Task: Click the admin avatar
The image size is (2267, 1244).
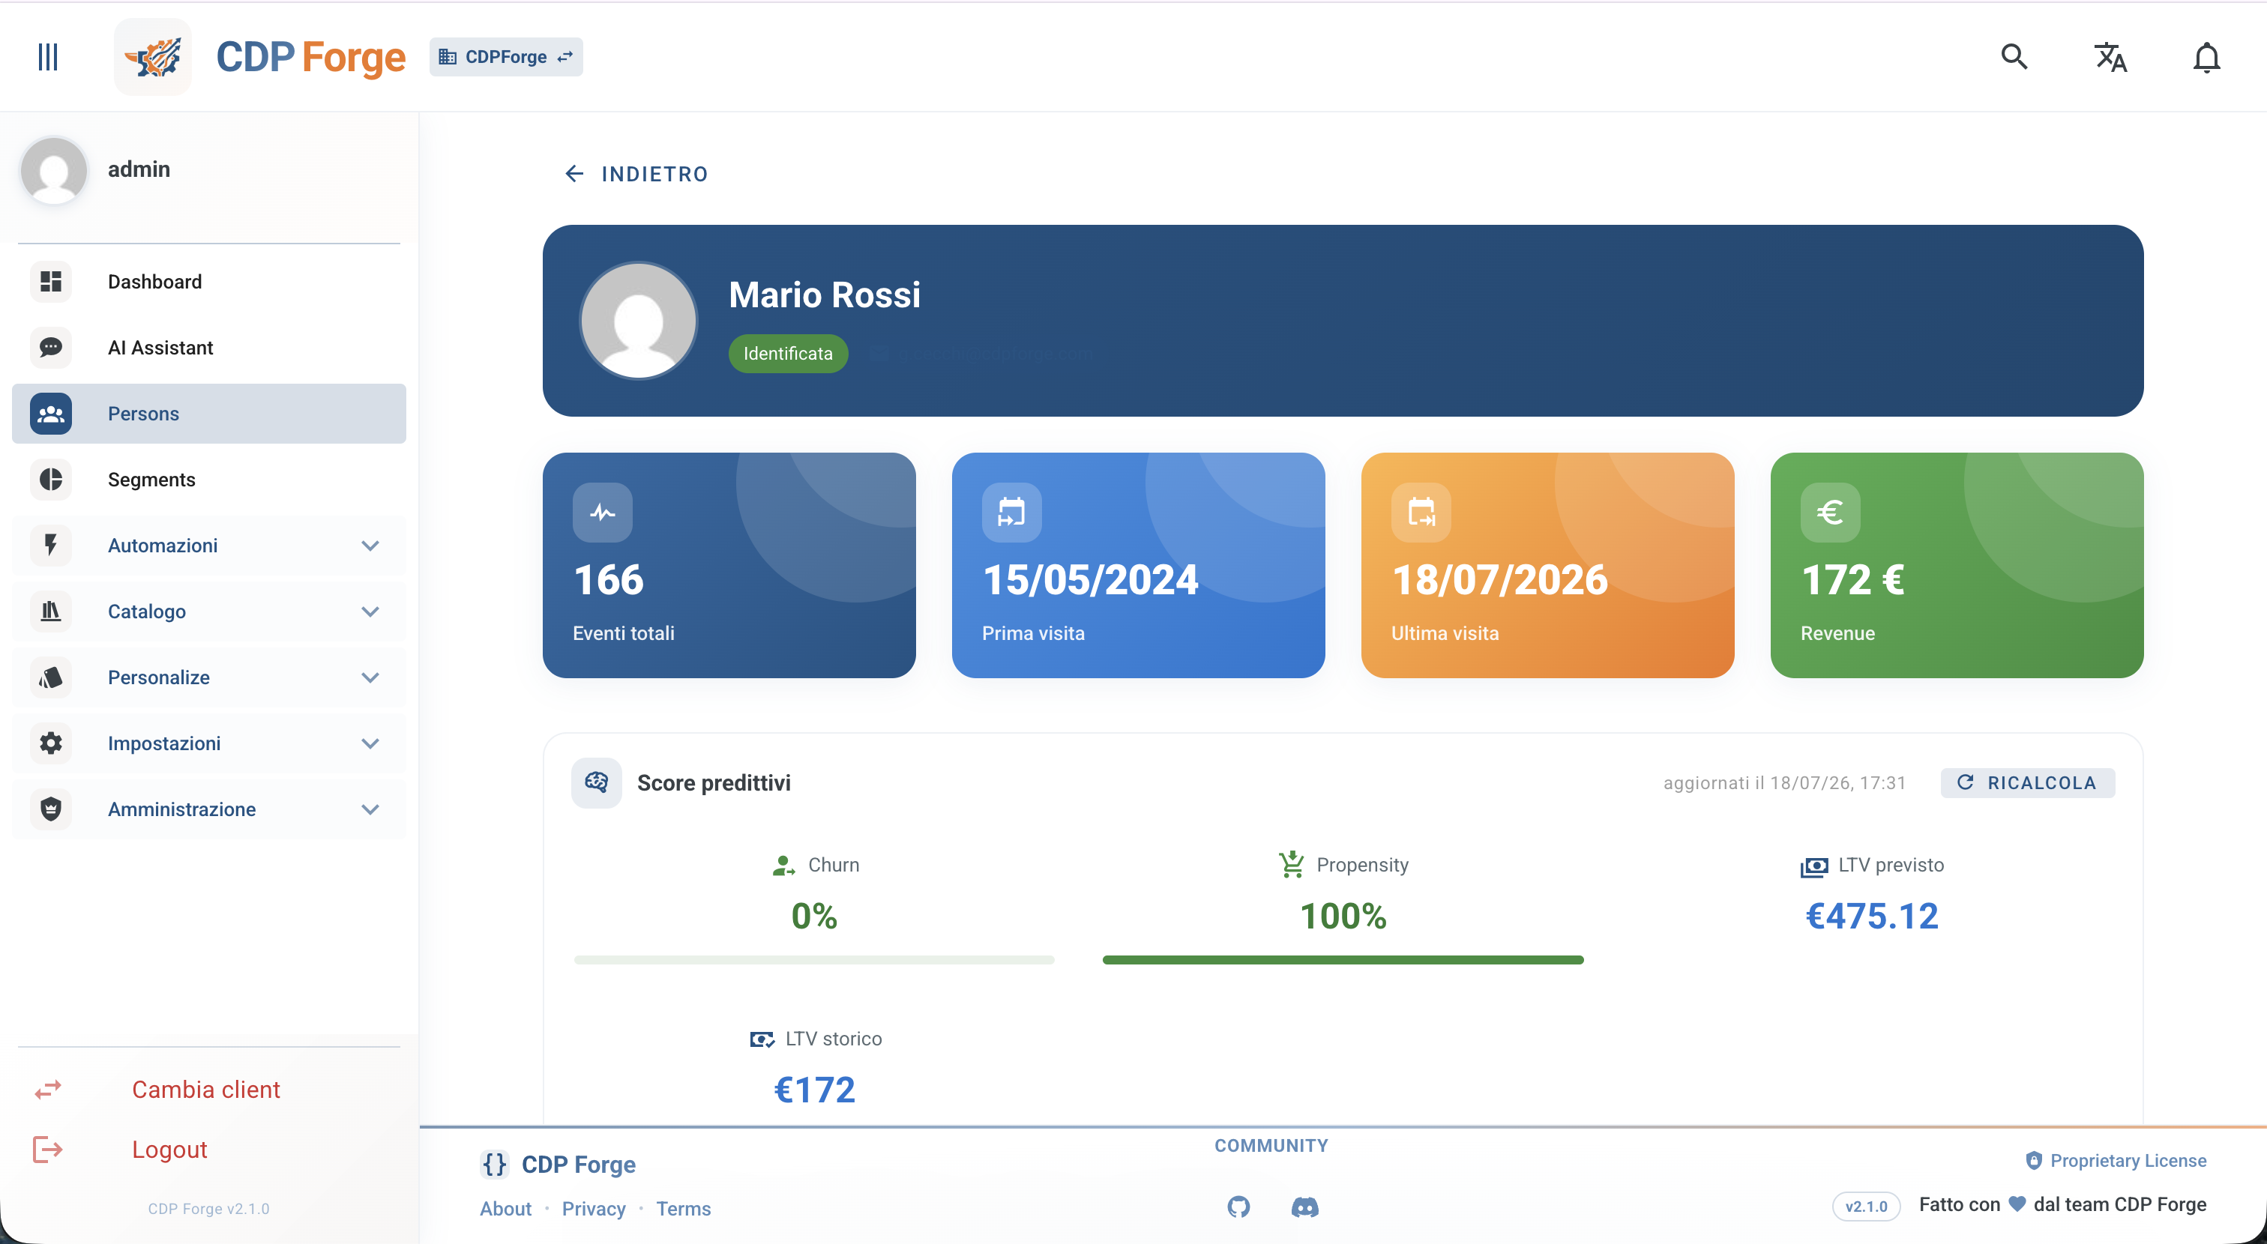Action: tap(54, 170)
